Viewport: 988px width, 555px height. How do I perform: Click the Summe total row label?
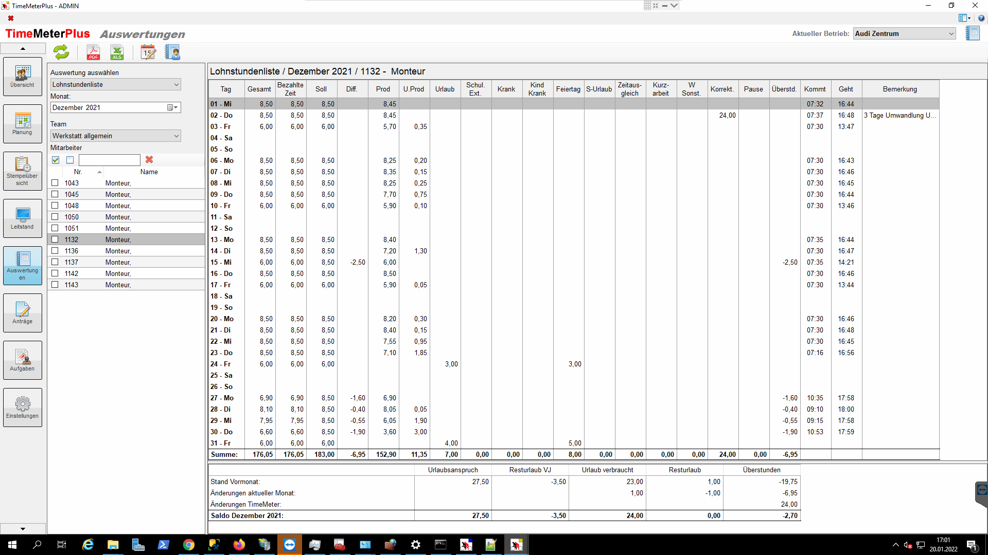pyautogui.click(x=224, y=454)
